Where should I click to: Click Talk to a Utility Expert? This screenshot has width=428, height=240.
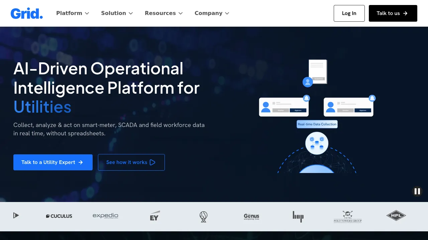click(53, 162)
